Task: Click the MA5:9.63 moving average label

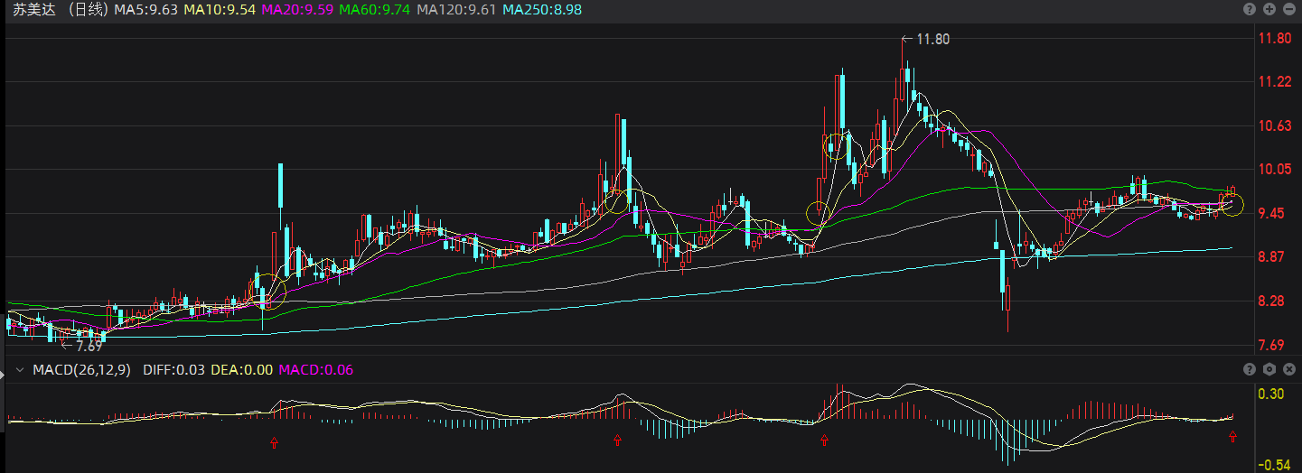Action: [x=145, y=10]
